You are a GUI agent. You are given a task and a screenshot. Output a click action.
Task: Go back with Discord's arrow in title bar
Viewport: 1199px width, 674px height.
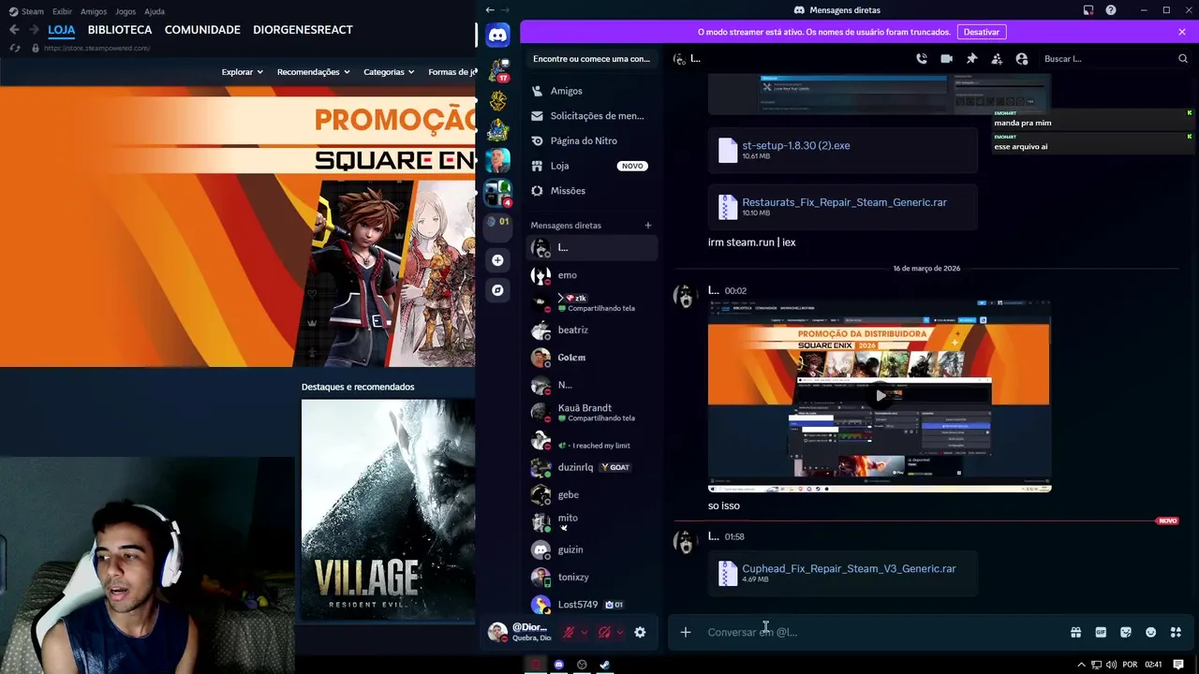pos(489,9)
